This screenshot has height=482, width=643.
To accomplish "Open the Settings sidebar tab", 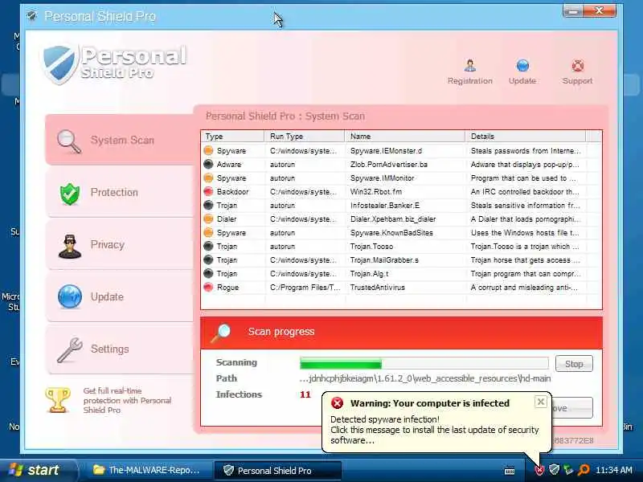I will click(119, 349).
